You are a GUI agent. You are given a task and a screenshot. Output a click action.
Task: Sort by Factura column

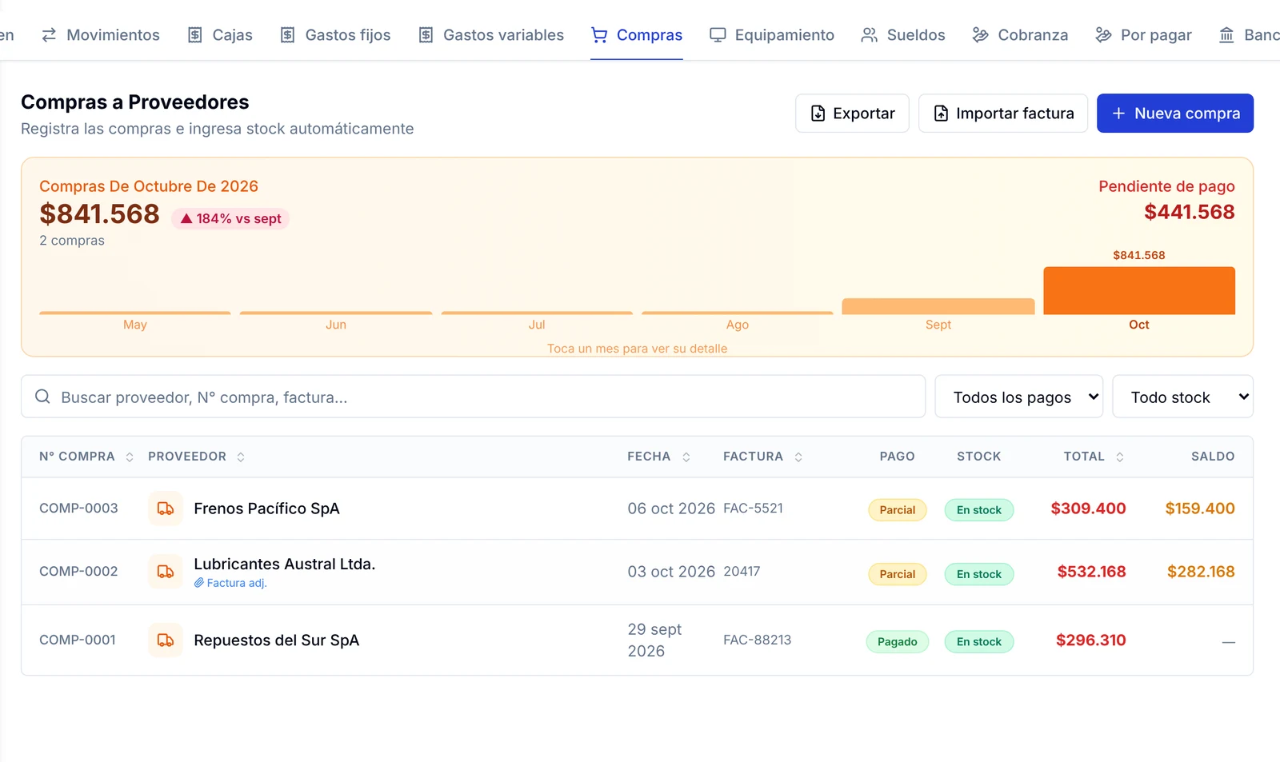pyautogui.click(x=762, y=457)
